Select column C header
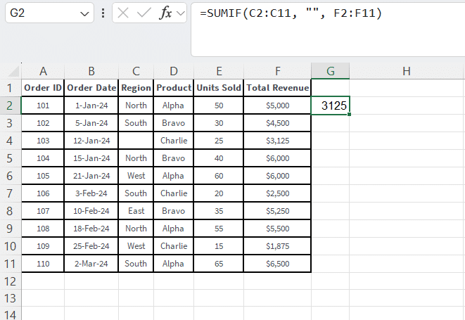The image size is (465, 320). 136,71
